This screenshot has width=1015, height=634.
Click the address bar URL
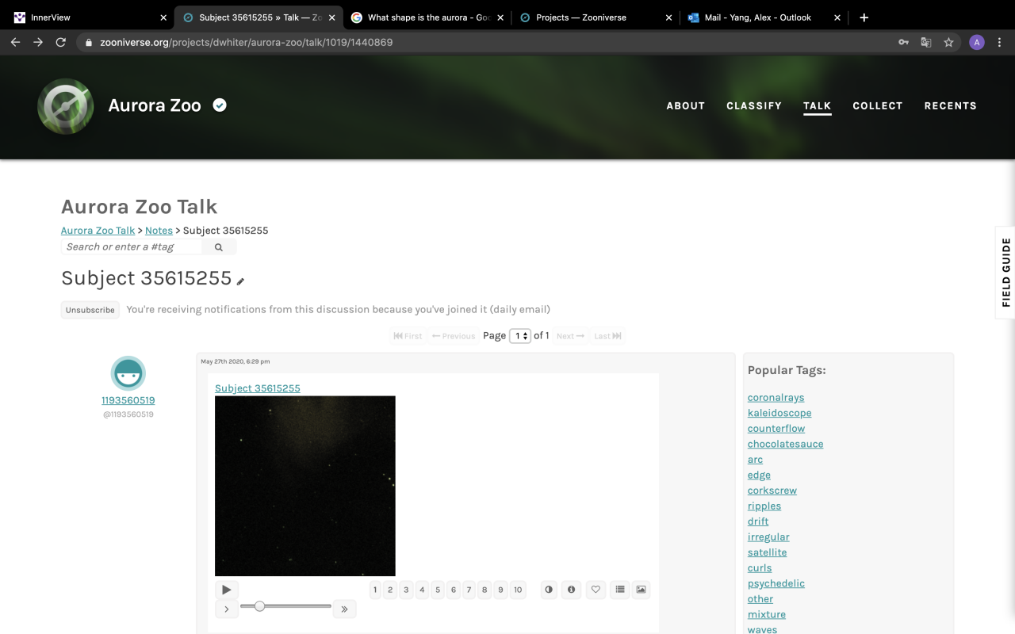(x=247, y=42)
